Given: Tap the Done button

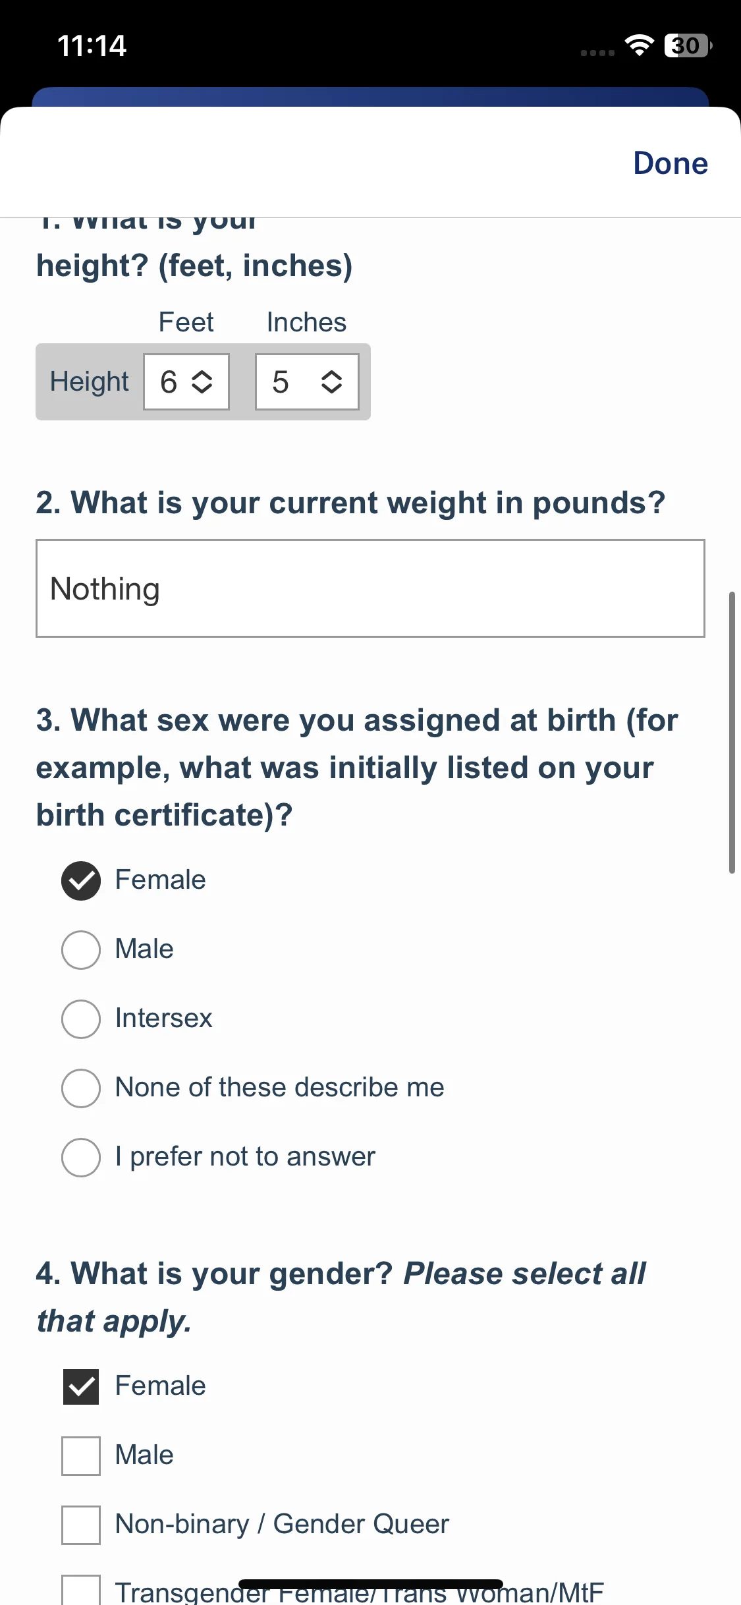Looking at the screenshot, I should tap(670, 163).
